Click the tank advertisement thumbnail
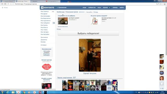 coord(63,21)
